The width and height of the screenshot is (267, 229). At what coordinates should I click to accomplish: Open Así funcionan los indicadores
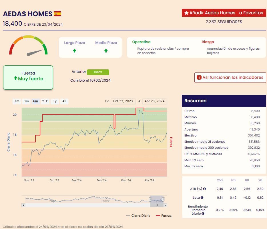click(230, 78)
